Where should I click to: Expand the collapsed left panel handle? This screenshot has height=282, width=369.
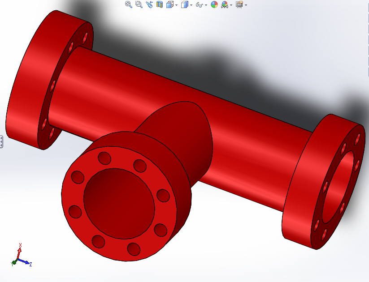click(1, 142)
